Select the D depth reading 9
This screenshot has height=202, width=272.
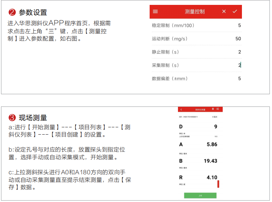click(215, 127)
